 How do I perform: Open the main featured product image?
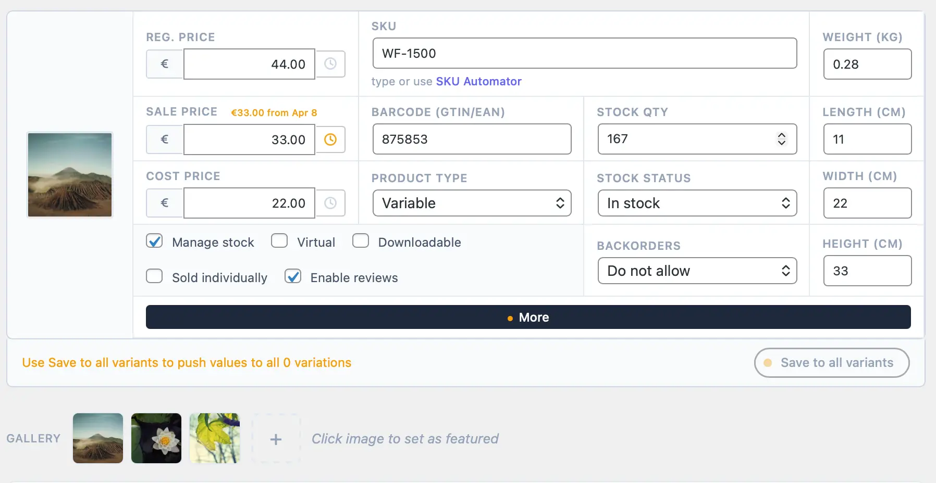click(70, 175)
